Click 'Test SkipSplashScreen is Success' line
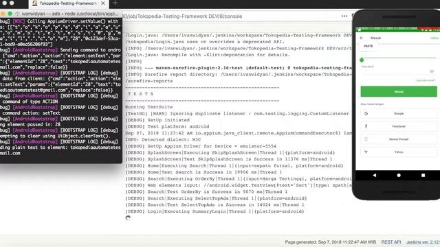Screen dimensions: 440x247 coord(229,159)
